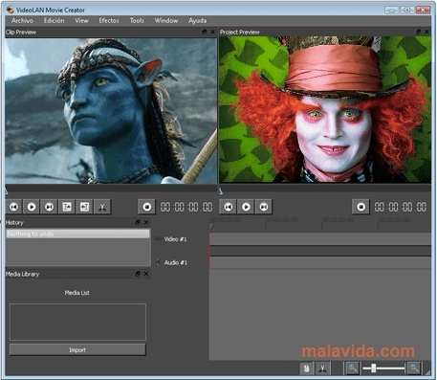The height and width of the screenshot is (380, 437).
Task: Click the Avatar clip preview image
Action: click(x=111, y=111)
